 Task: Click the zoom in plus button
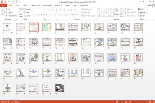click(146, 102)
